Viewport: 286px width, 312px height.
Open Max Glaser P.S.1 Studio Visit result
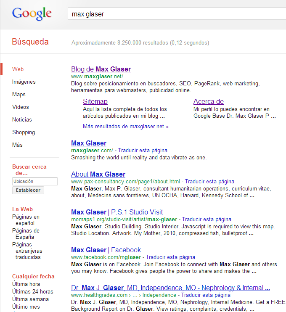point(117,212)
